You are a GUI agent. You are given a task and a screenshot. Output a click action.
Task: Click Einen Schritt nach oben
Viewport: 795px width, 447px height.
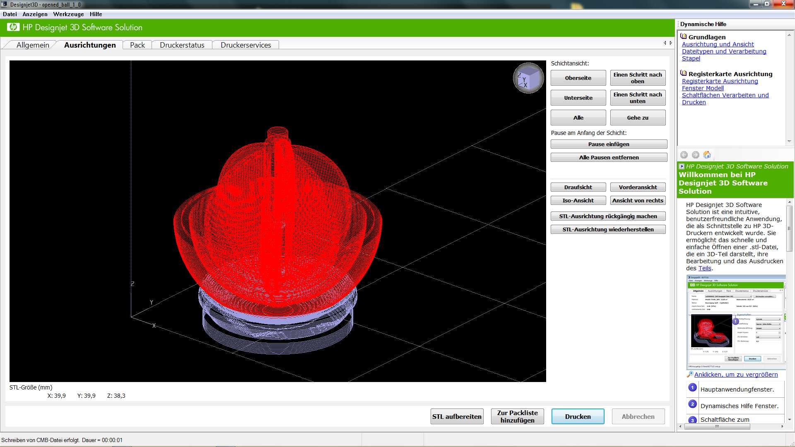pos(638,78)
